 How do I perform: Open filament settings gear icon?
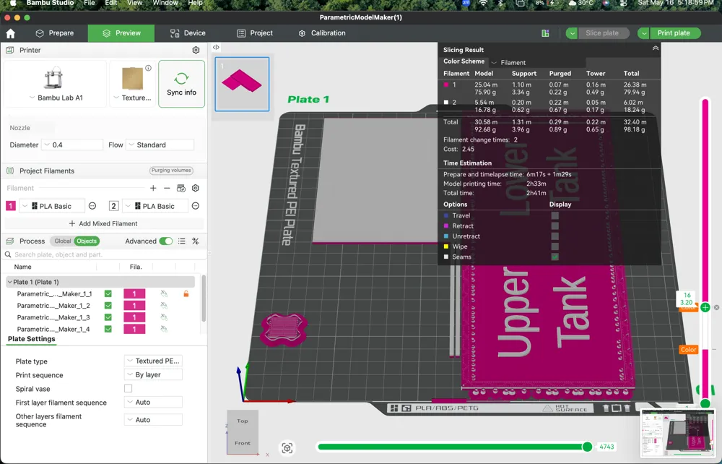pos(195,188)
